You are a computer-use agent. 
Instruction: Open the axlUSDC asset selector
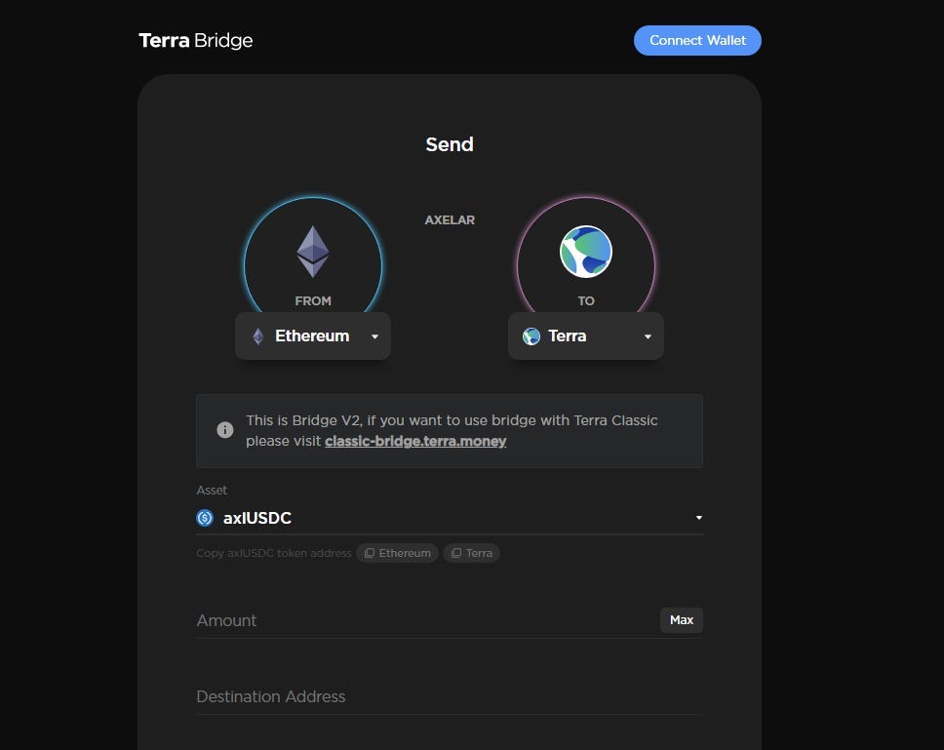pyautogui.click(x=450, y=518)
